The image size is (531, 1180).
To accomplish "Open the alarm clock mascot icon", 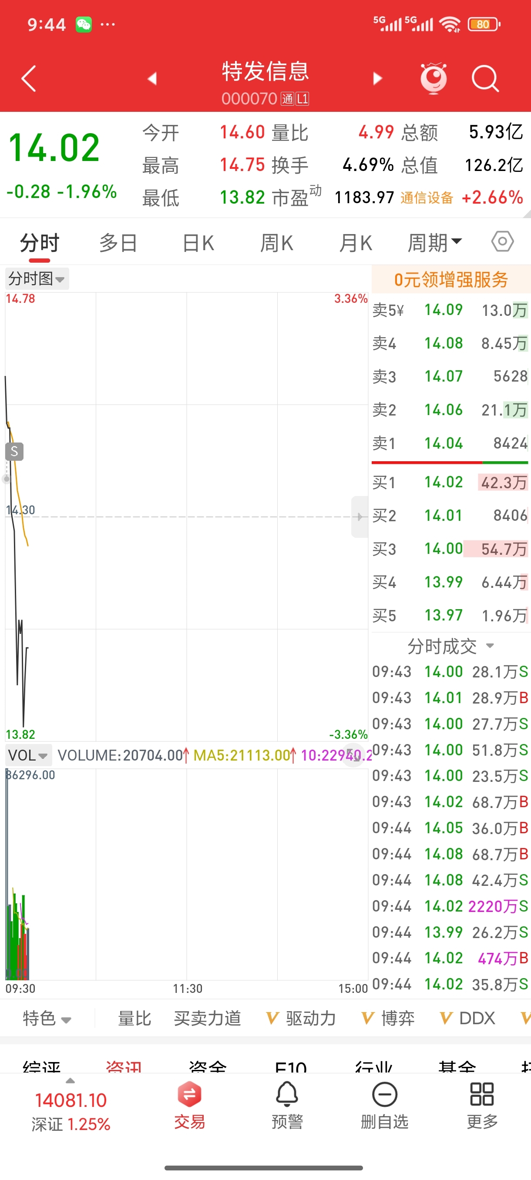I will (x=434, y=78).
